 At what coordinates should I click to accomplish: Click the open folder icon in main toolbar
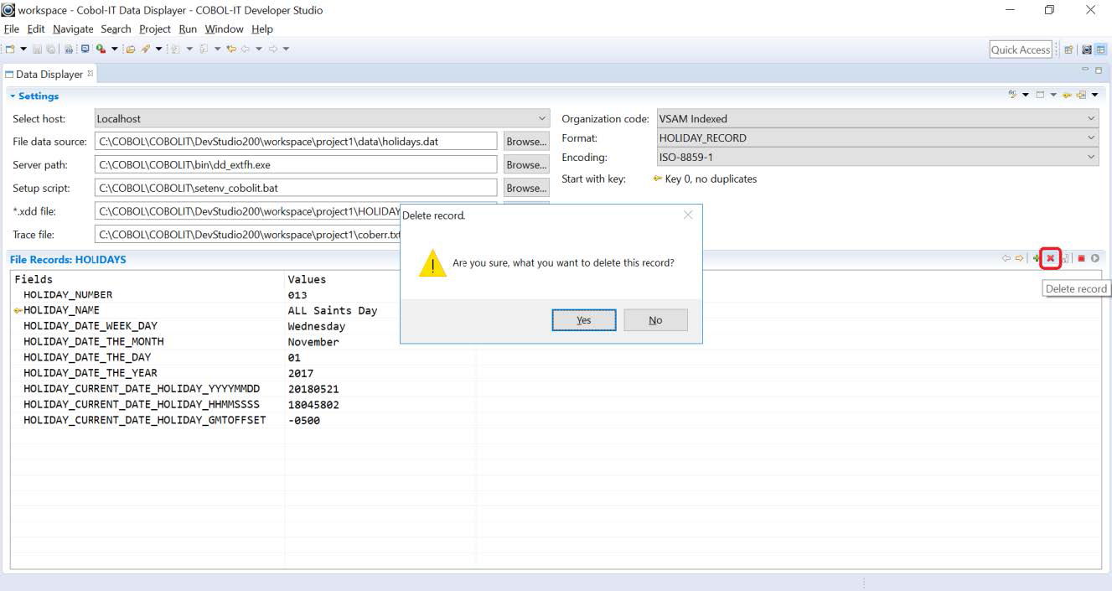pos(130,49)
